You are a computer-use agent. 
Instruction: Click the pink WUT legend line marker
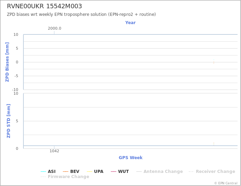(113, 172)
